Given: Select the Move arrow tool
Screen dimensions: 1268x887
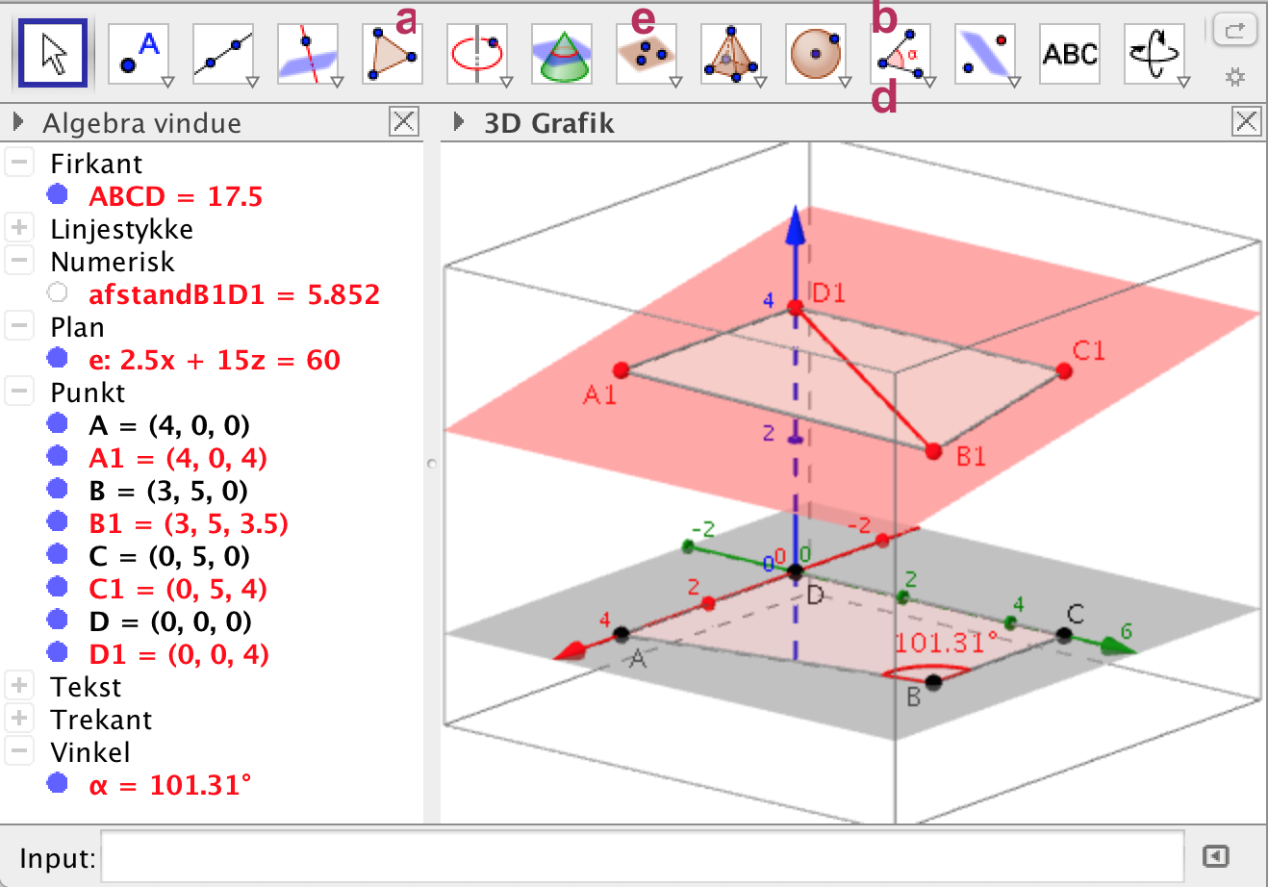Looking at the screenshot, I should click(53, 53).
